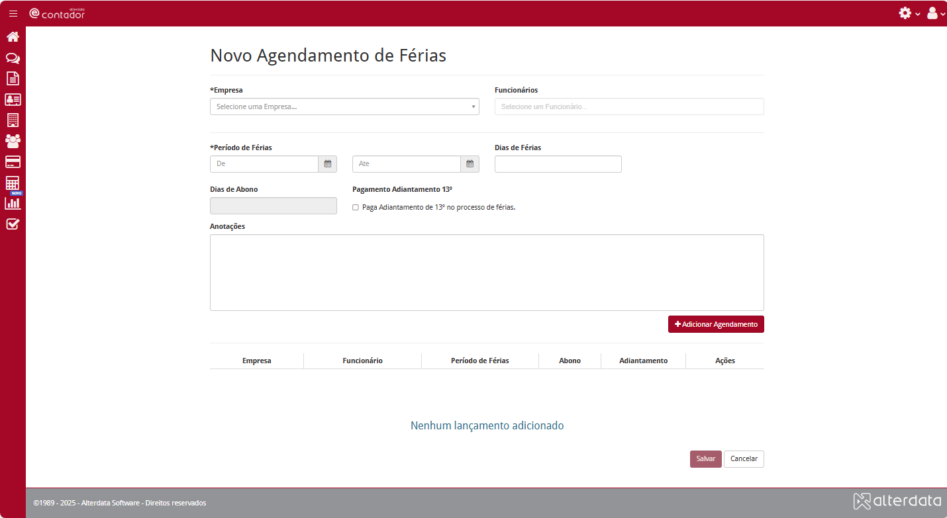Open the settings gear dropdown
This screenshot has height=518, width=947.
click(909, 13)
